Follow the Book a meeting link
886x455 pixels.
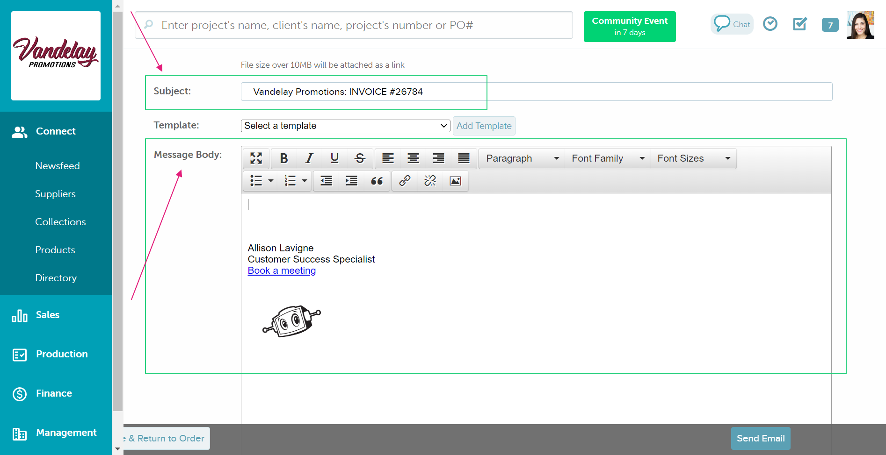(x=282, y=270)
